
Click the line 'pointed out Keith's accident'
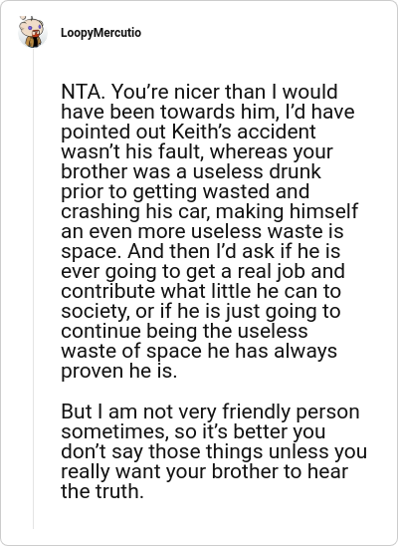[188, 132]
